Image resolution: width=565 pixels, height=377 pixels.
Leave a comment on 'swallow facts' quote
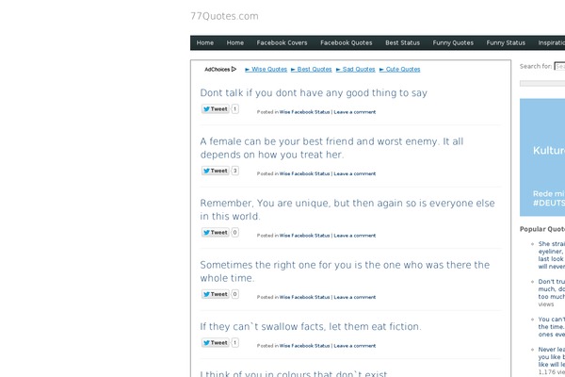click(355, 346)
